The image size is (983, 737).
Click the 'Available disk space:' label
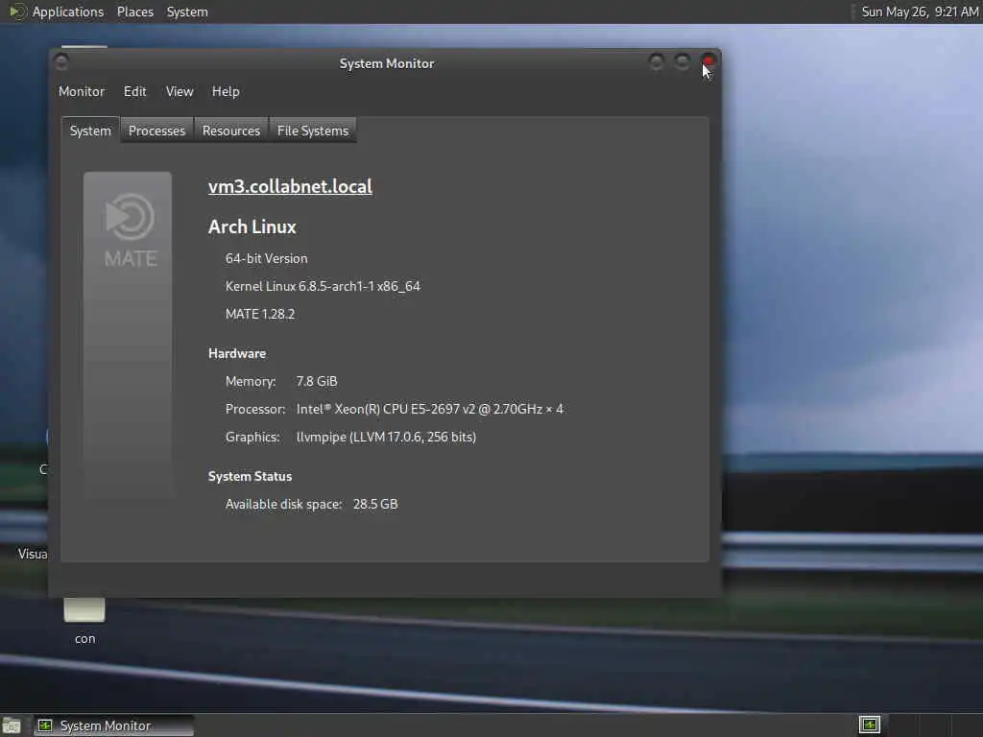click(284, 504)
